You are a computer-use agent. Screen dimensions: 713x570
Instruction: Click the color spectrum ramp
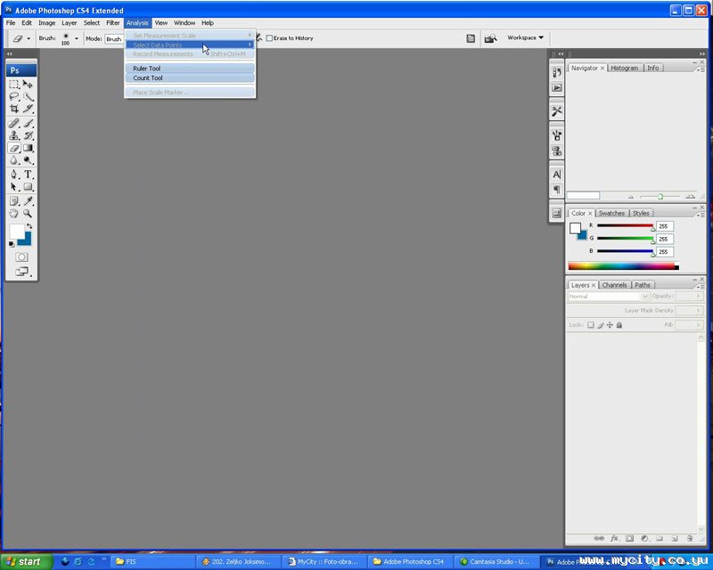click(623, 266)
